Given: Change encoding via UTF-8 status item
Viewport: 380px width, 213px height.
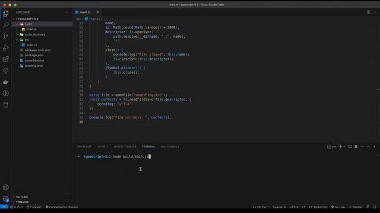Looking at the screenshot, I should pos(294,207).
